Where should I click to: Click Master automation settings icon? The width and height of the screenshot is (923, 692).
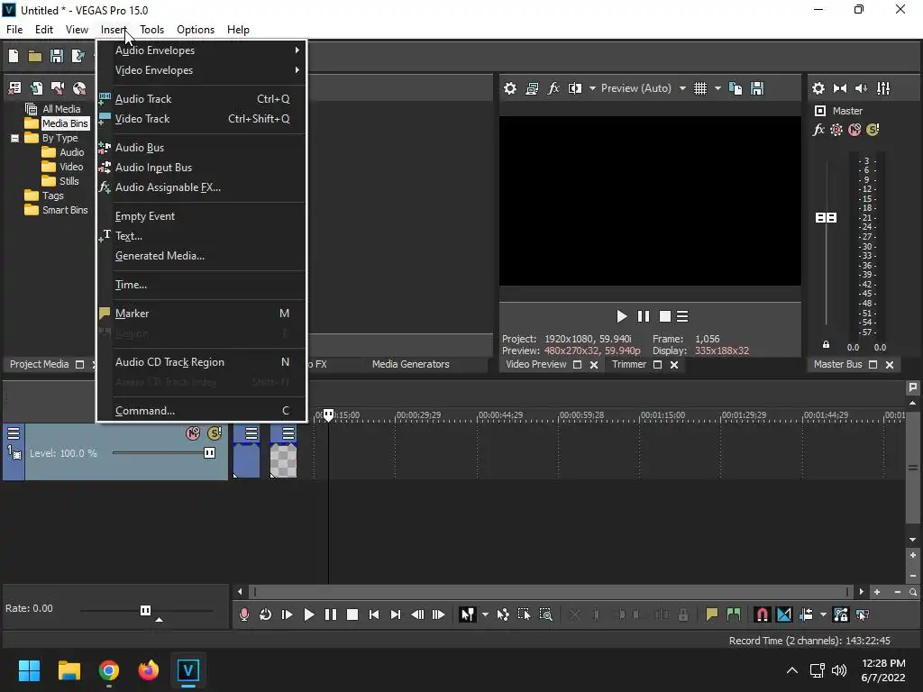(x=836, y=130)
